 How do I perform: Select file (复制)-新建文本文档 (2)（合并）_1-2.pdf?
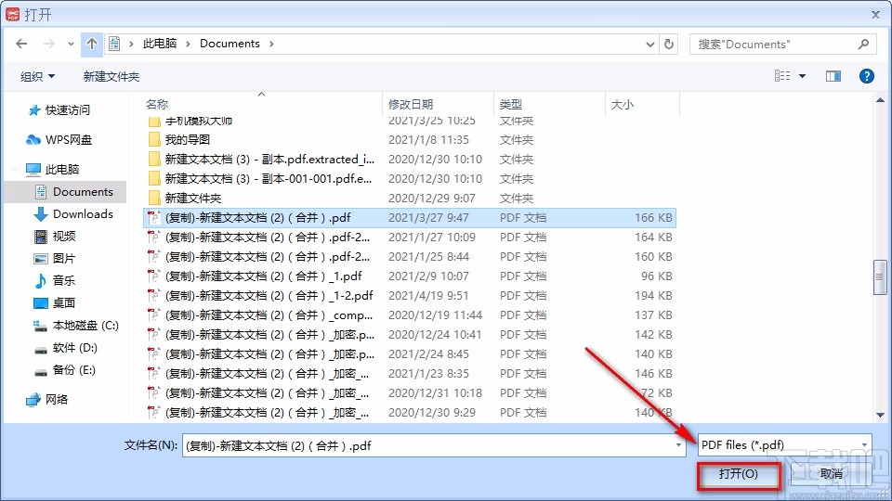click(410, 295)
